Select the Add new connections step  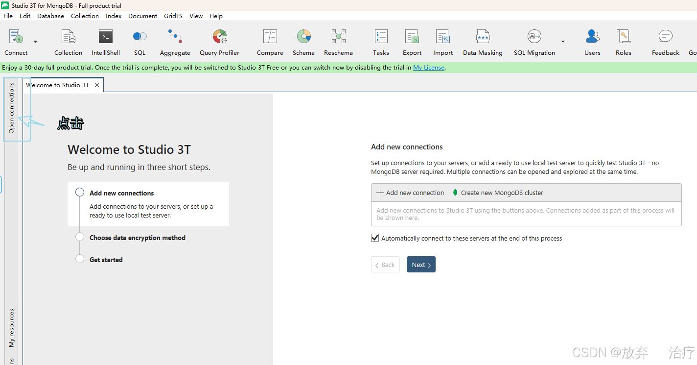(x=148, y=204)
